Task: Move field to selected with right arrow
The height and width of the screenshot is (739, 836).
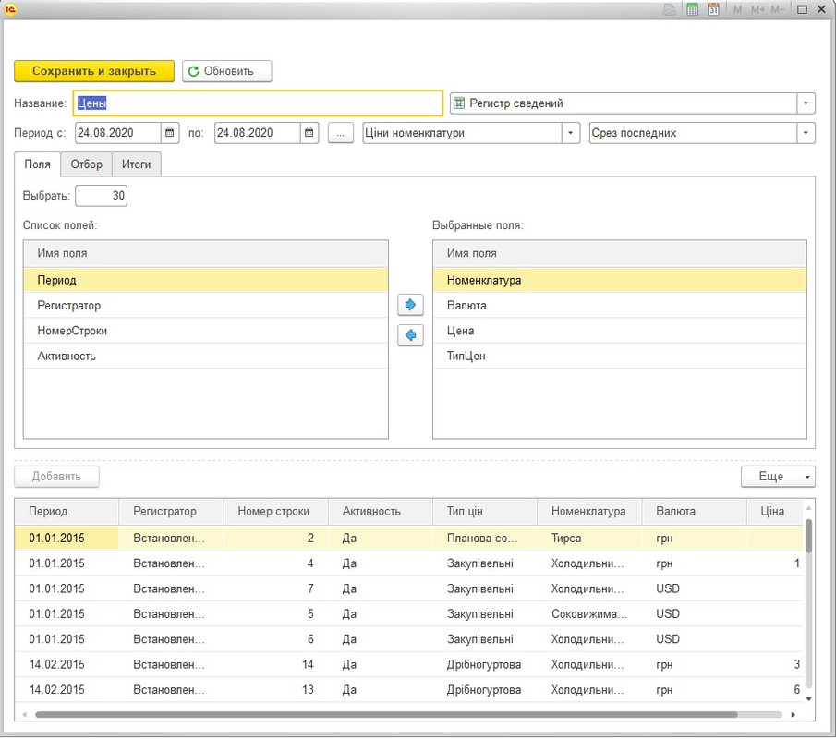Action: click(410, 304)
